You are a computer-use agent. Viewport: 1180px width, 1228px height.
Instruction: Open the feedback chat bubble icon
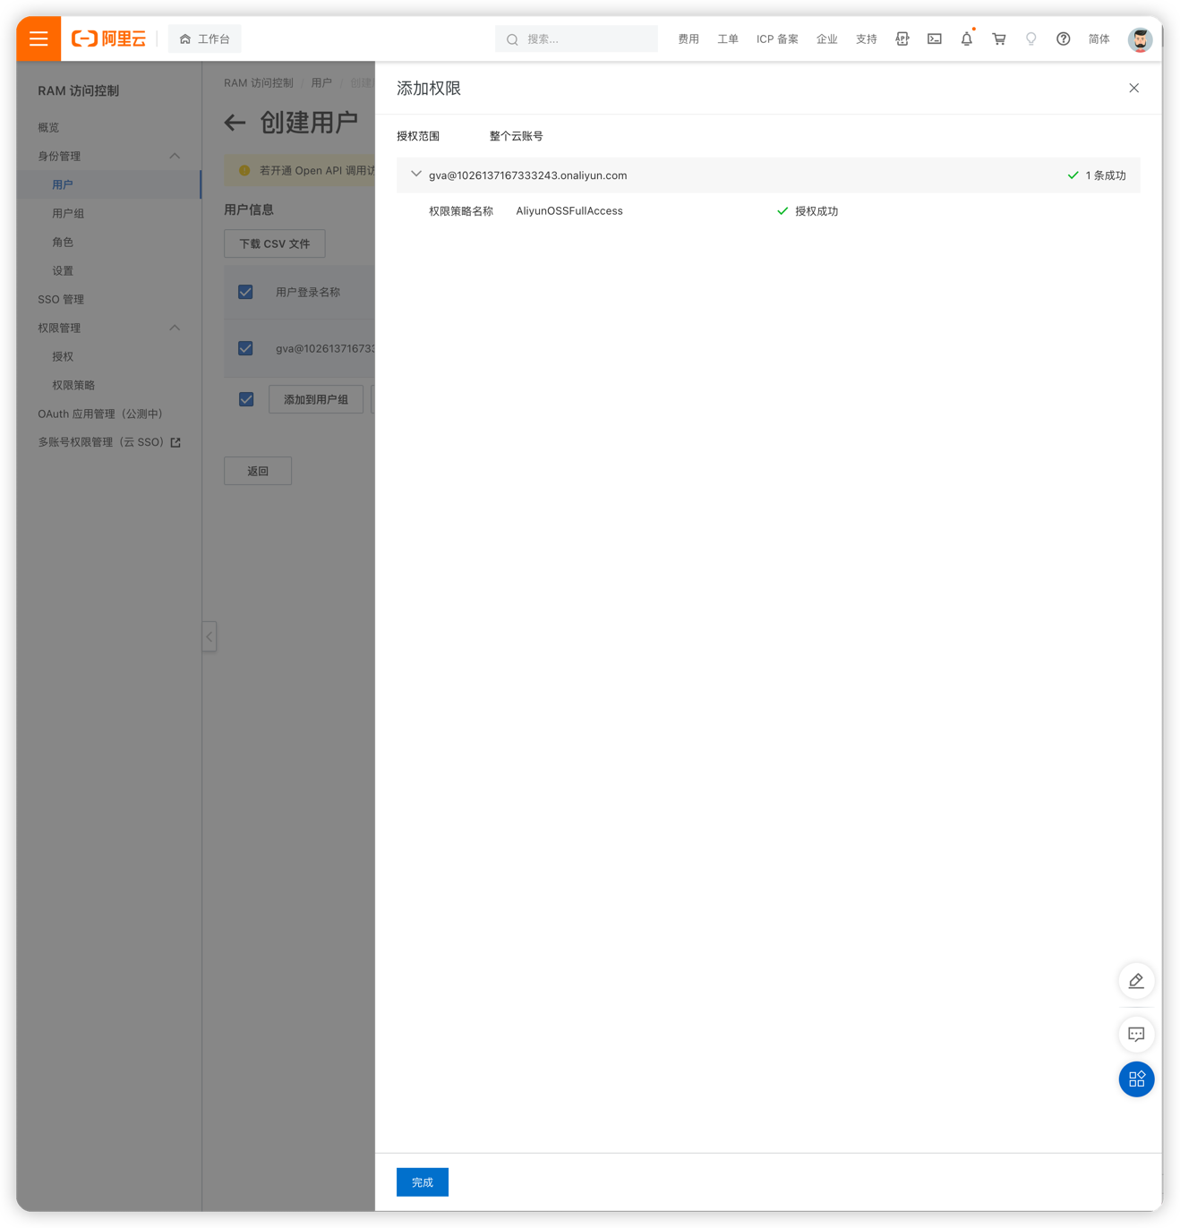(x=1136, y=1035)
